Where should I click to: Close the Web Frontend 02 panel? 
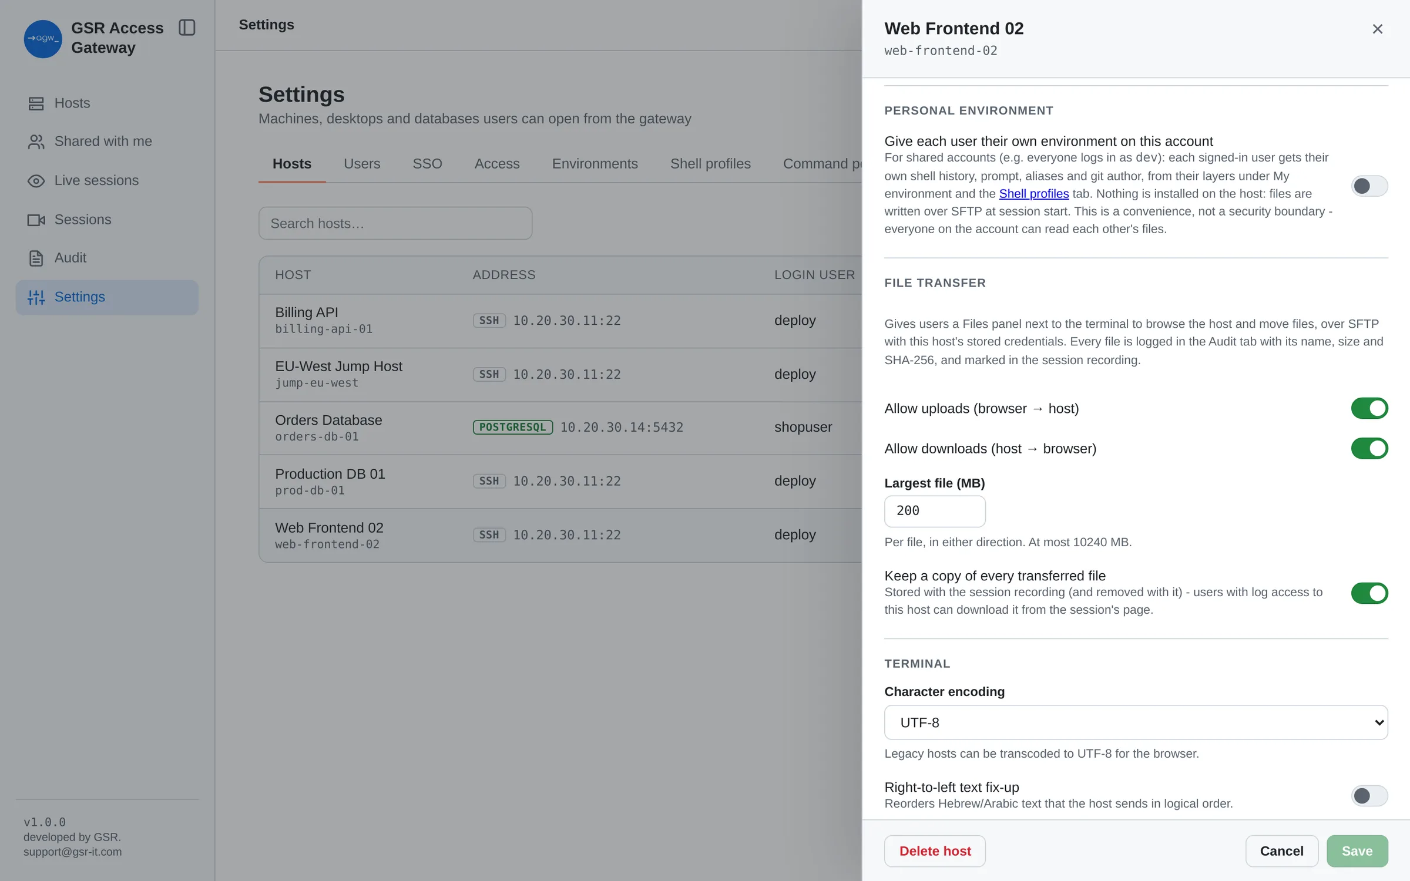point(1377,29)
